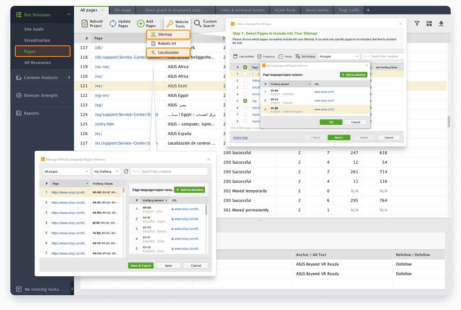This screenshot has width=461, height=310.
Task: Click Add localization in Manage Language/Region dialog
Action: click(190, 190)
